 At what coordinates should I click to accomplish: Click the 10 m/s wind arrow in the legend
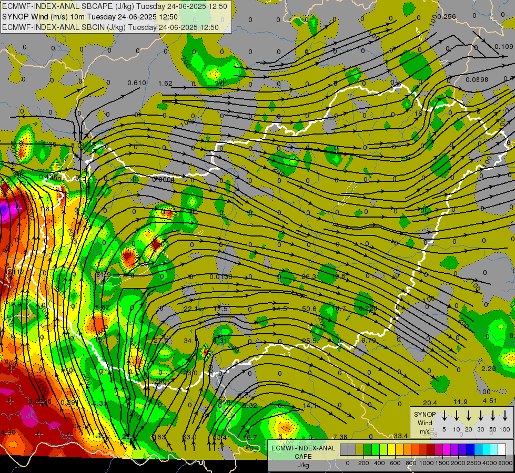pyautogui.click(x=456, y=415)
